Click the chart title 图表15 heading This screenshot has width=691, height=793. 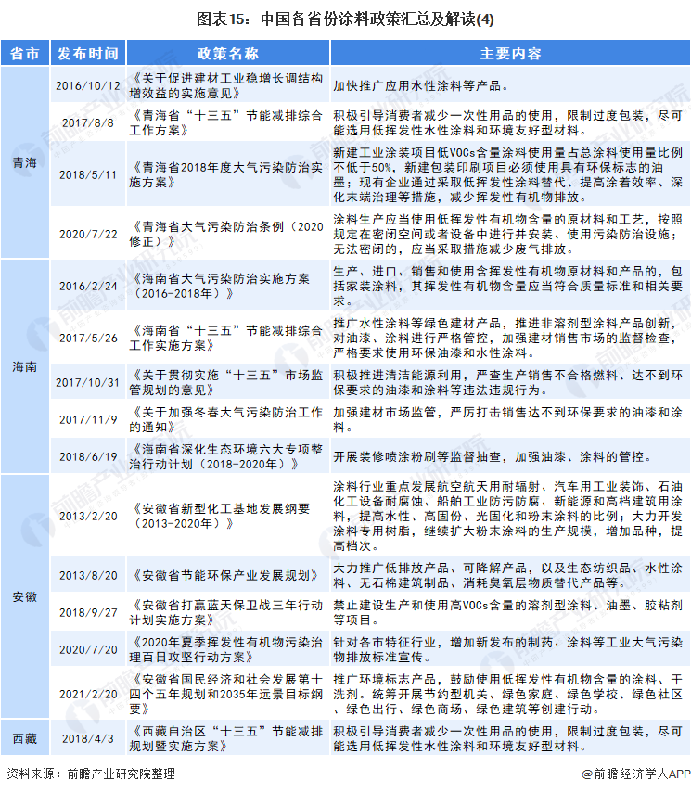point(345,18)
